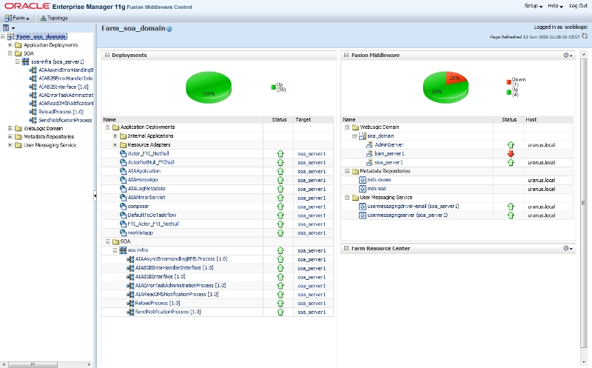
Task: Open the Topology view
Action: (x=54, y=18)
